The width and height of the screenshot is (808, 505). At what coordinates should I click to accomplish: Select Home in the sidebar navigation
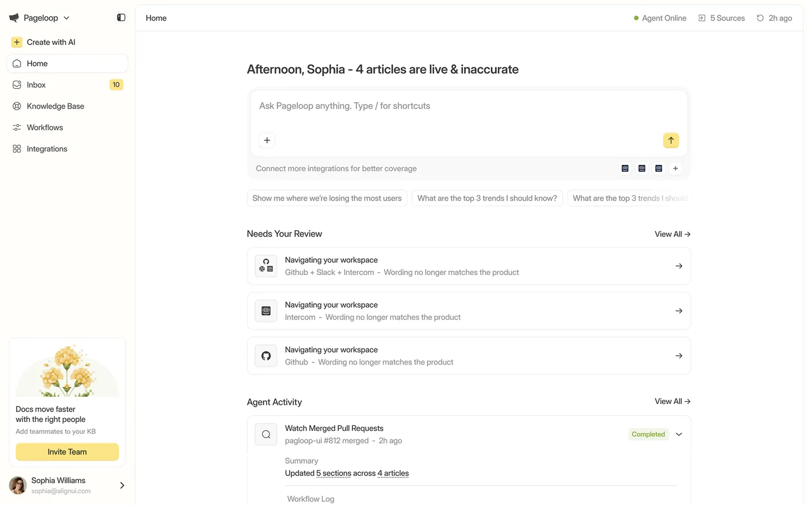67,63
